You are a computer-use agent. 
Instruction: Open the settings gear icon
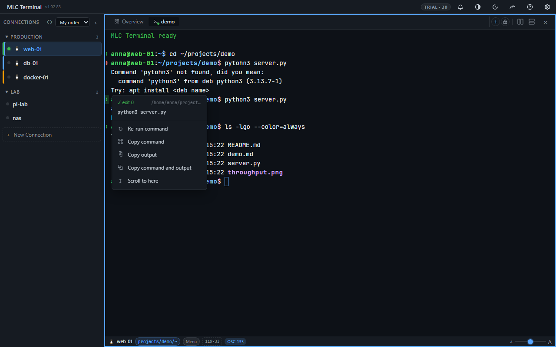pos(547,7)
